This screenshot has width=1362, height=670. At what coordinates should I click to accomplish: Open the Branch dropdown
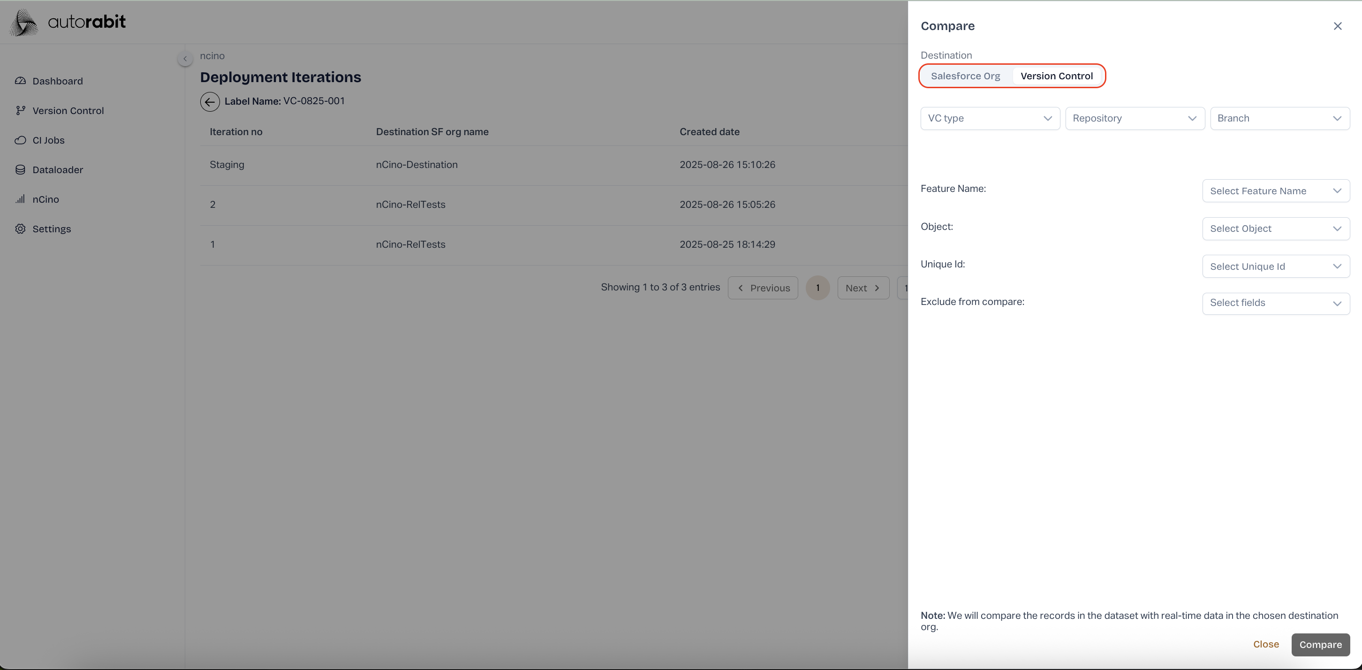point(1279,118)
